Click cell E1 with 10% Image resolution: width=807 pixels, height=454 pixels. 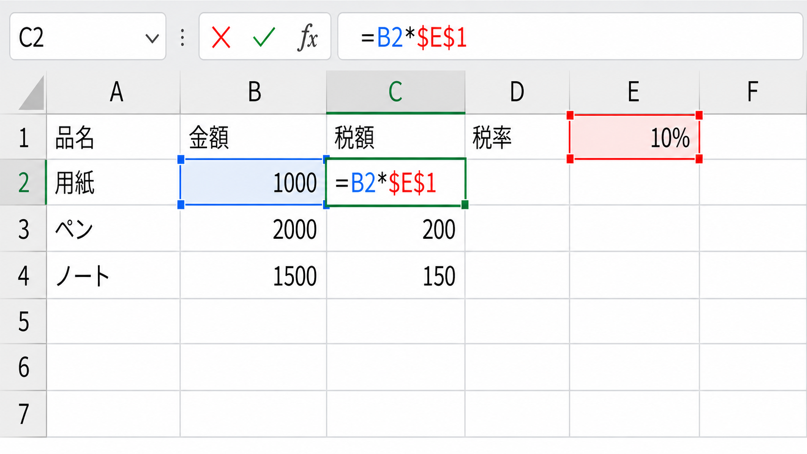pyautogui.click(x=634, y=137)
